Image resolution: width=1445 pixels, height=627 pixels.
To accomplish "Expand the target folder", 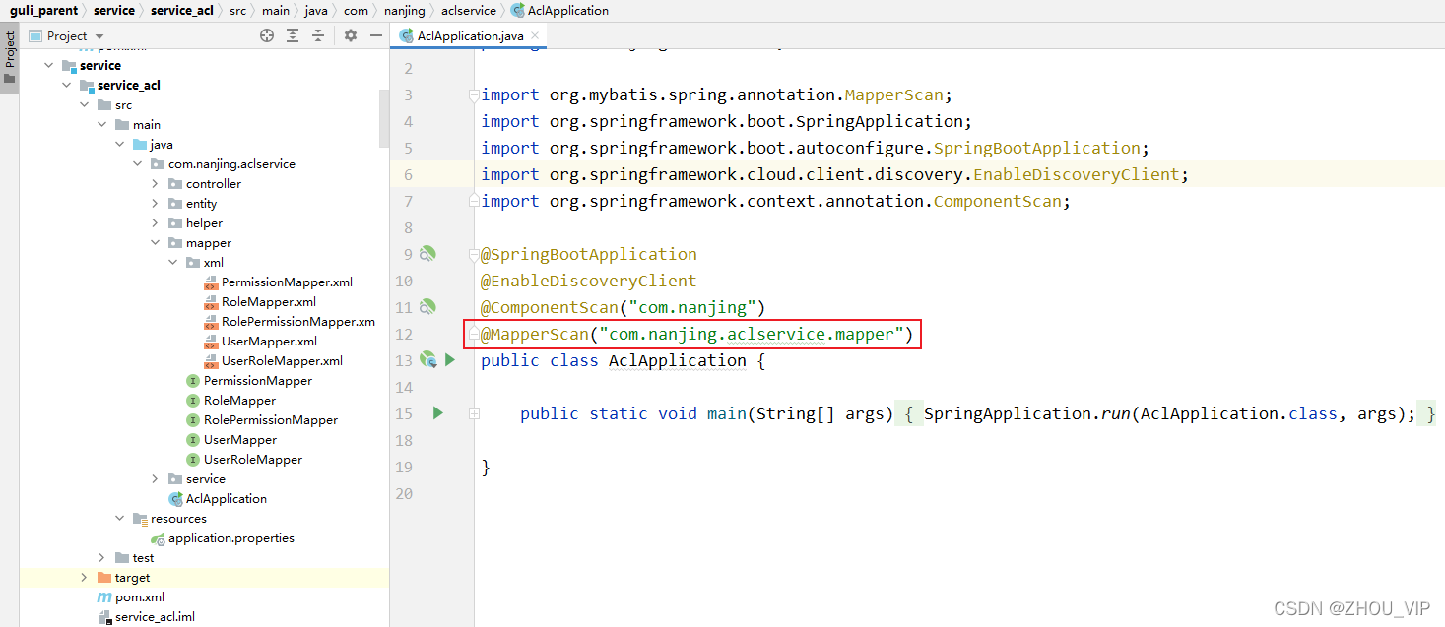I will coord(84,578).
